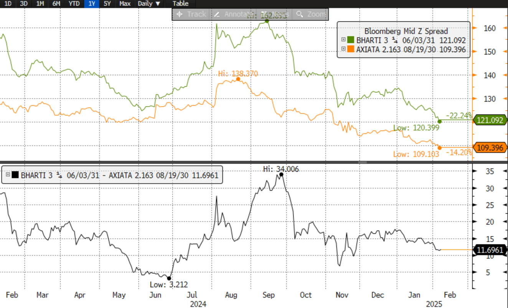This screenshot has height=308, width=508.
Task: Click the green series high point marker
Action: [267, 21]
